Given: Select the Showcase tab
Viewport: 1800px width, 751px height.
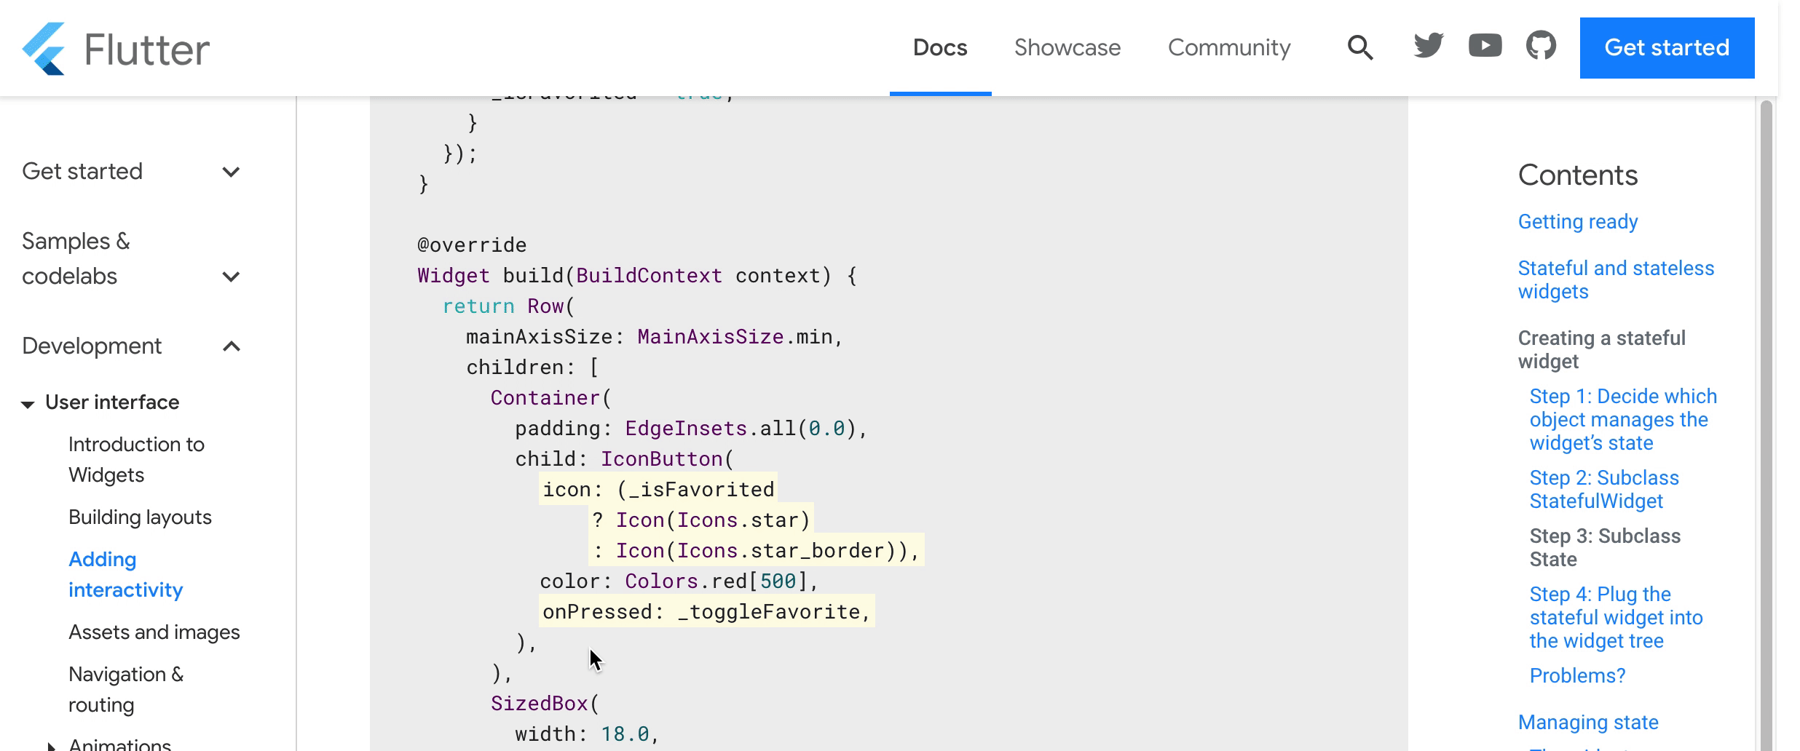Looking at the screenshot, I should 1067,48.
